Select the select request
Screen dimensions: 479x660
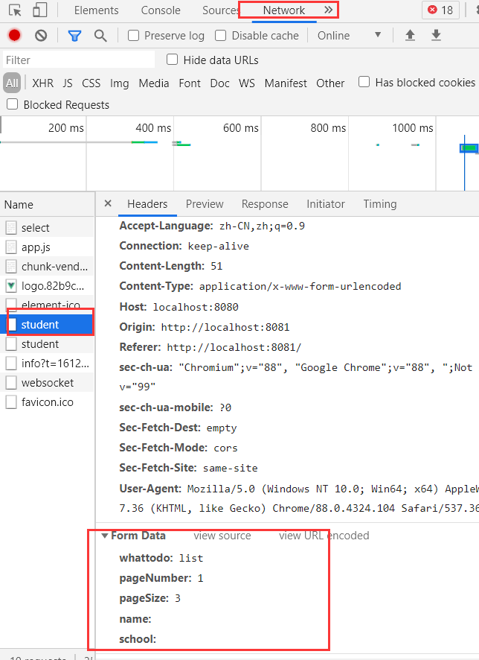47,228
